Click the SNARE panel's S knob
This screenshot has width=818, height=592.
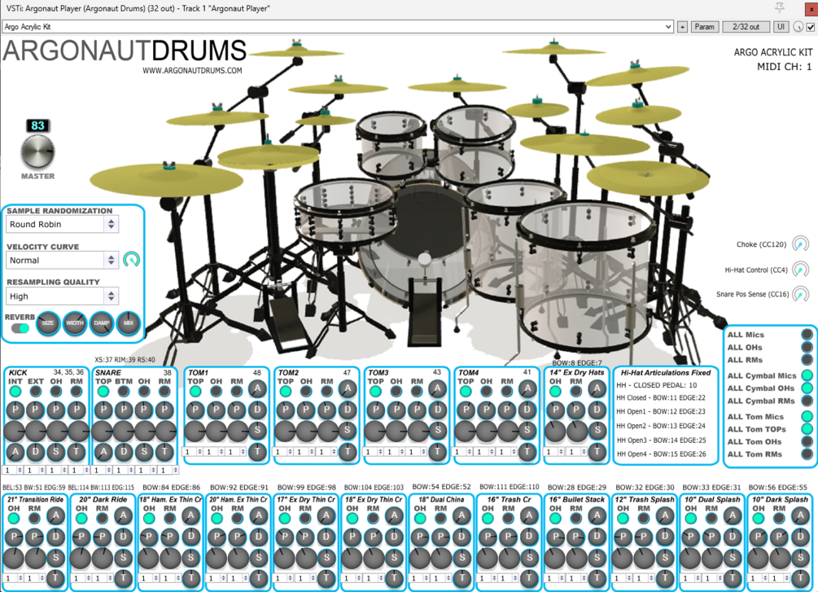pos(145,452)
